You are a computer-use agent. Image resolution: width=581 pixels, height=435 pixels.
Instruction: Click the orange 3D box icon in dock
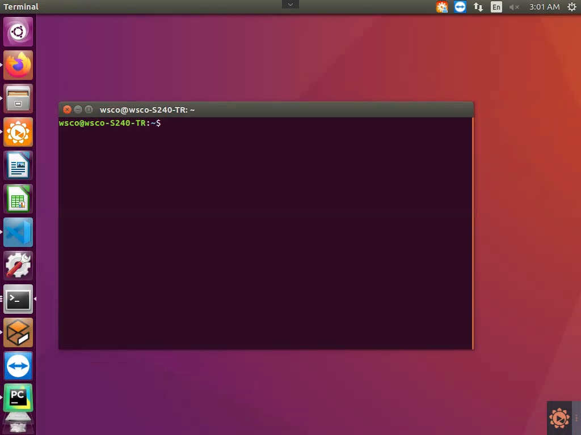18,332
